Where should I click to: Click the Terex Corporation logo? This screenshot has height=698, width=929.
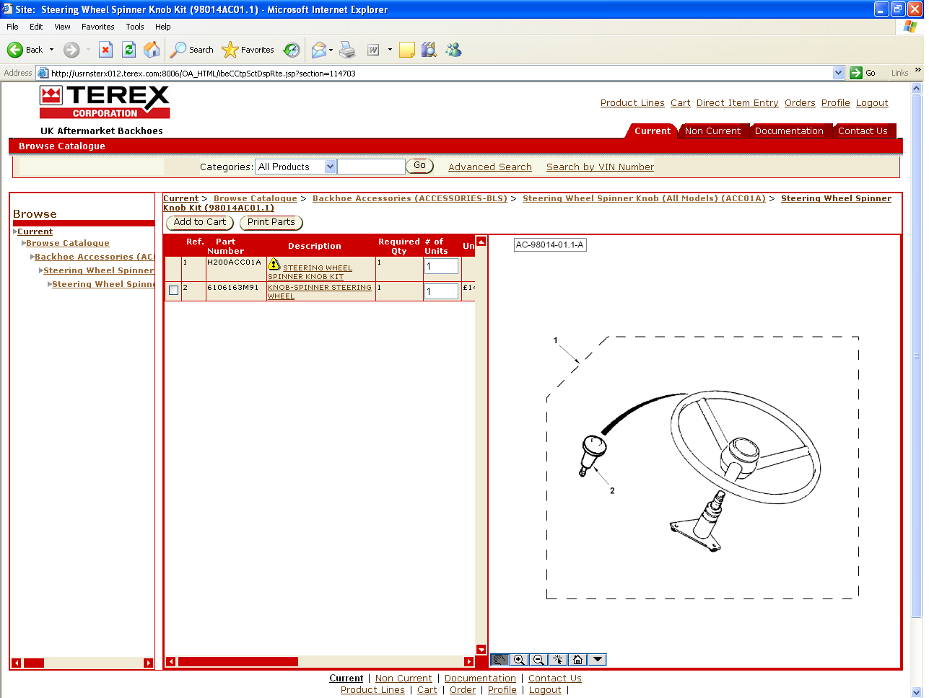pyautogui.click(x=105, y=102)
